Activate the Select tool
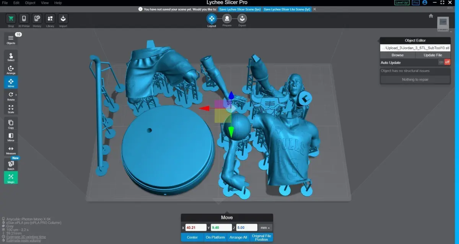 point(11,57)
